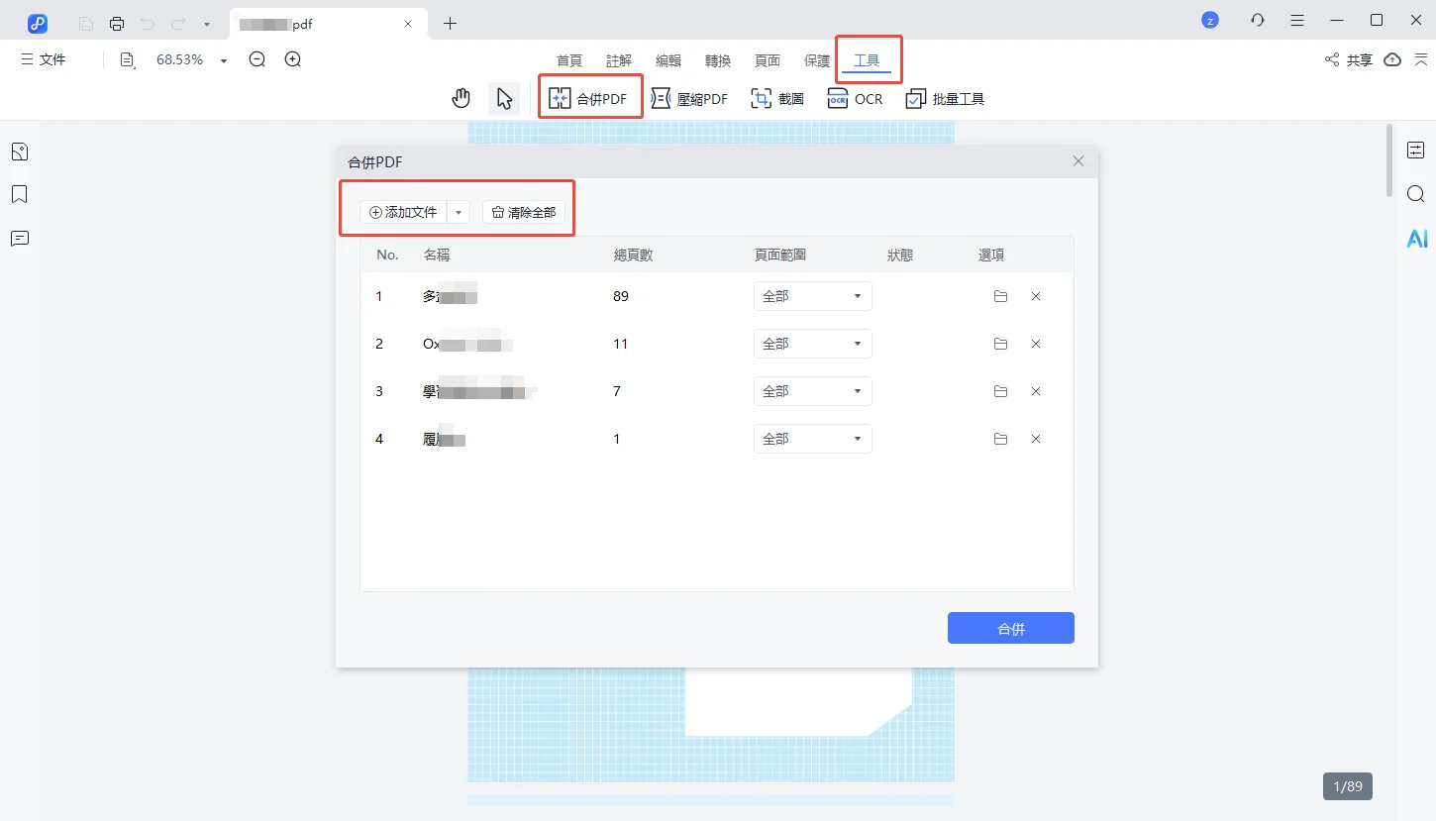The image size is (1436, 821).
Task: Open the 添加文件 dropdown arrow
Action: (458, 213)
